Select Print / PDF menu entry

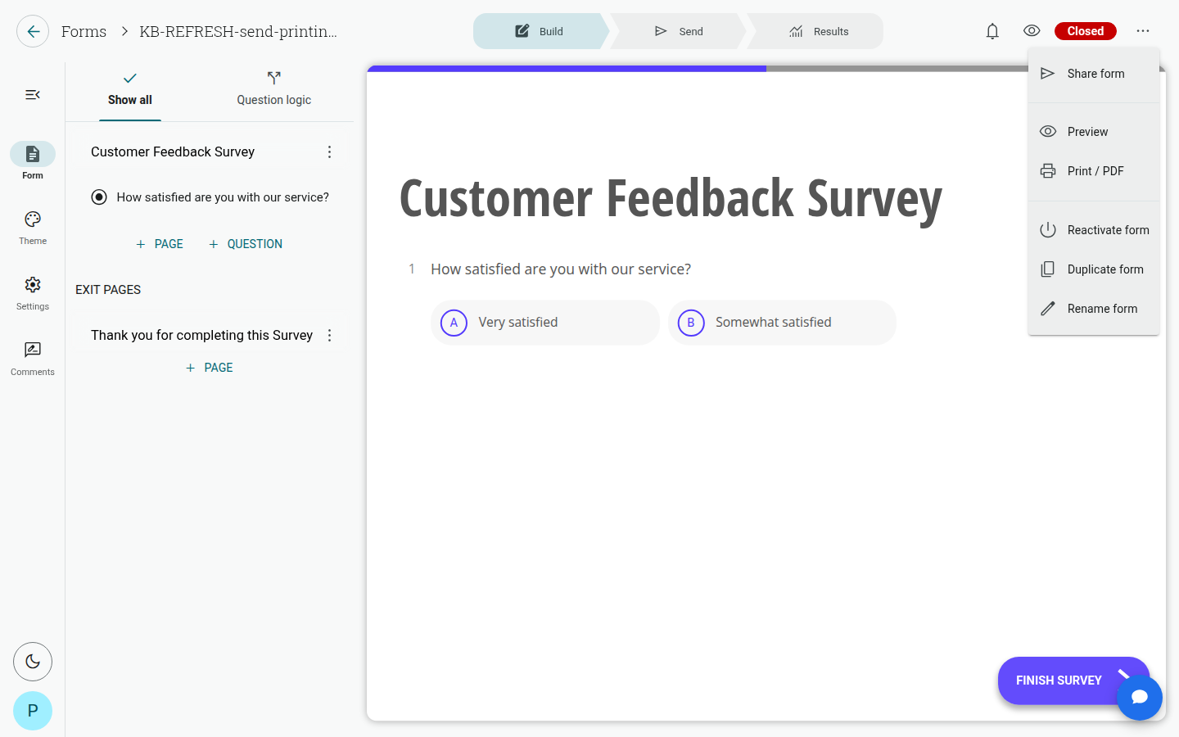coord(1094,171)
